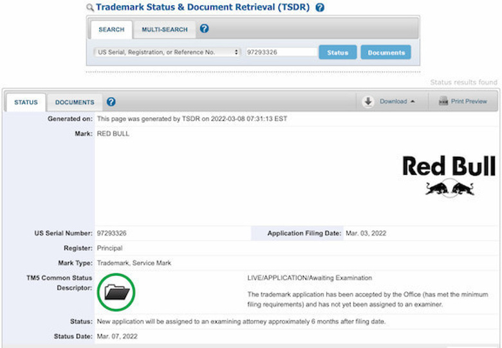Viewport: 502px width, 348px height.
Task: Open the MULTI-SEARCH tab
Action: tap(165, 30)
